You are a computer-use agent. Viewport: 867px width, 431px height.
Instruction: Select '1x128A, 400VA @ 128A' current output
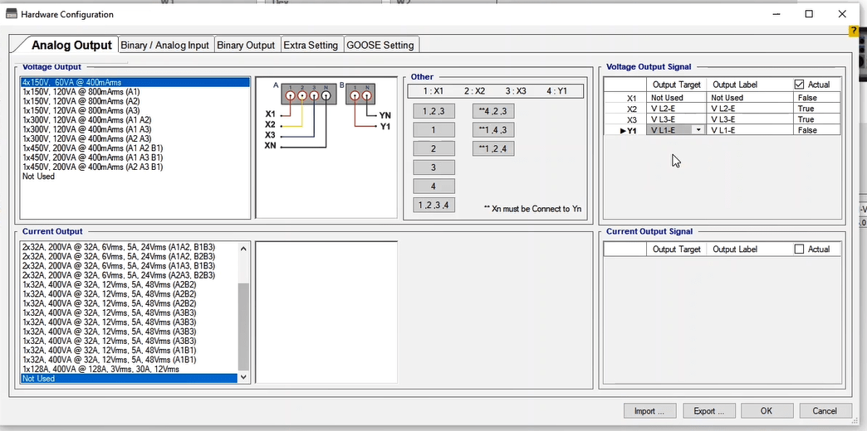(x=101, y=370)
